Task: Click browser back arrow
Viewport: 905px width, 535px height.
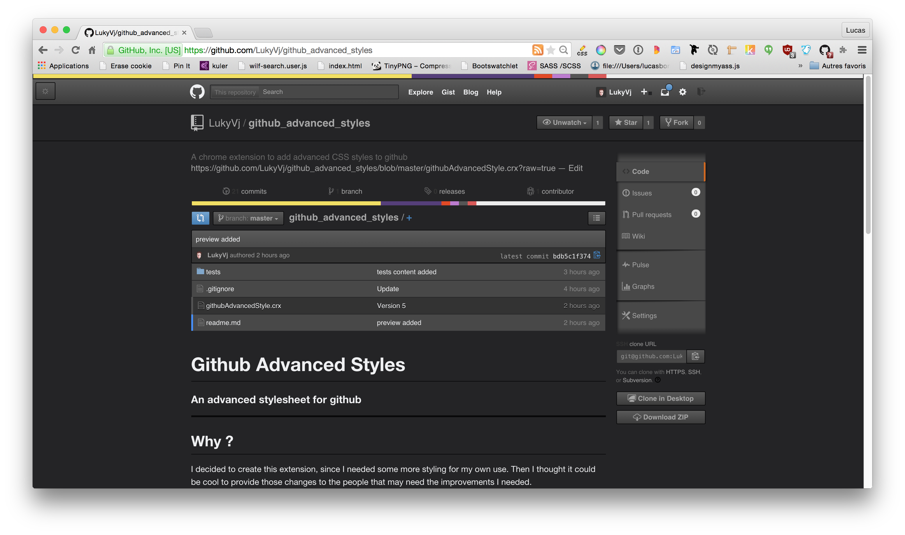Action: point(43,50)
